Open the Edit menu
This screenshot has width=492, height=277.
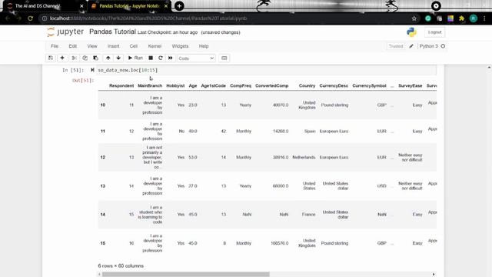73,46
